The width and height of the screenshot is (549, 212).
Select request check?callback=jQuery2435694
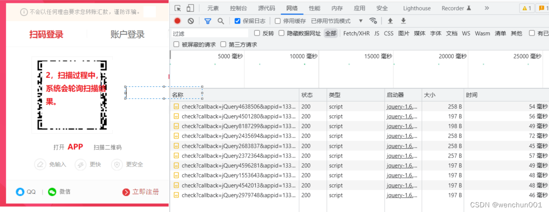pyautogui.click(x=359, y=136)
